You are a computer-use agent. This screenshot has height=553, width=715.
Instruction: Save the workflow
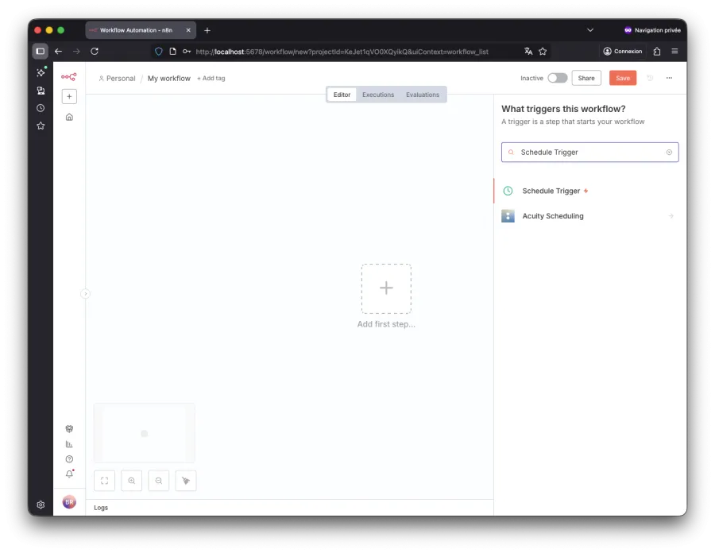[x=623, y=78]
